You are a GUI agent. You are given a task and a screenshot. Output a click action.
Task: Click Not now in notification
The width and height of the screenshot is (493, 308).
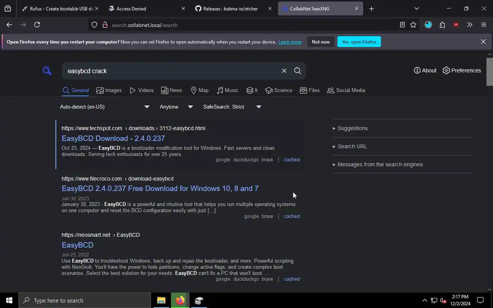coord(321,42)
